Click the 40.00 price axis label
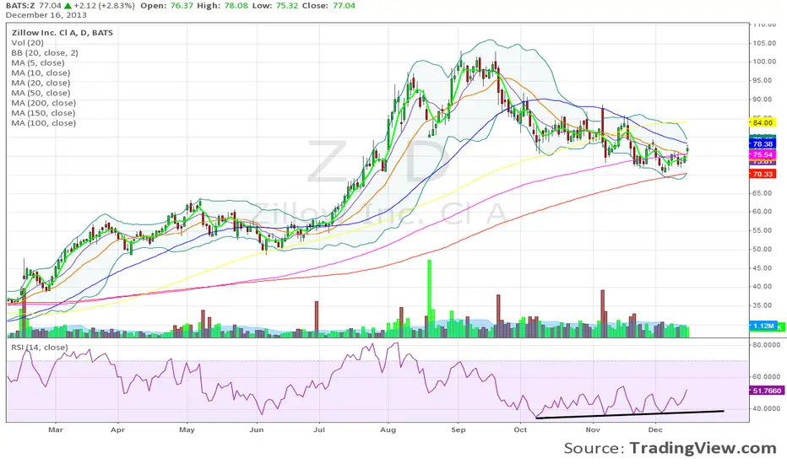Image resolution: width=787 pixels, height=464 pixels. [x=762, y=287]
